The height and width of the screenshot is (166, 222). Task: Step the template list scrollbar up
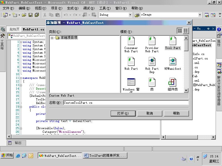click(x=186, y=38)
